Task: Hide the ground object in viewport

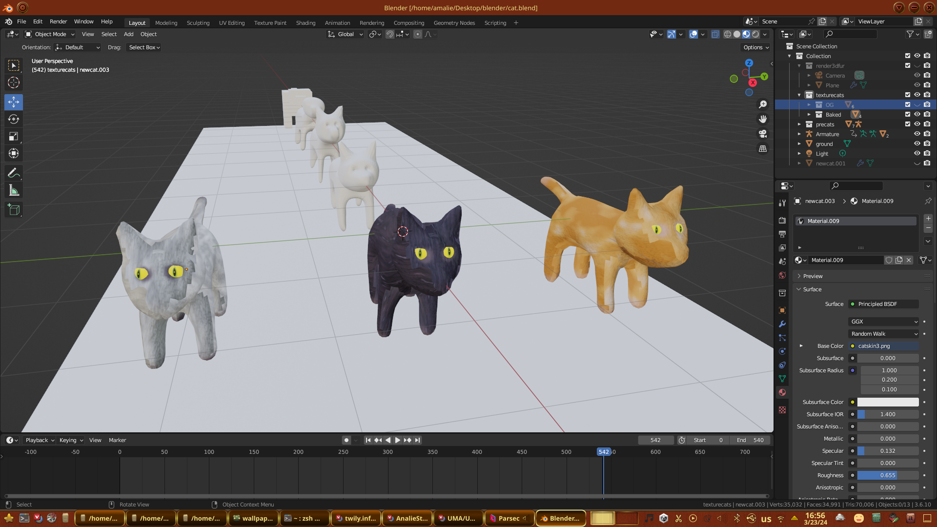Action: click(x=917, y=143)
